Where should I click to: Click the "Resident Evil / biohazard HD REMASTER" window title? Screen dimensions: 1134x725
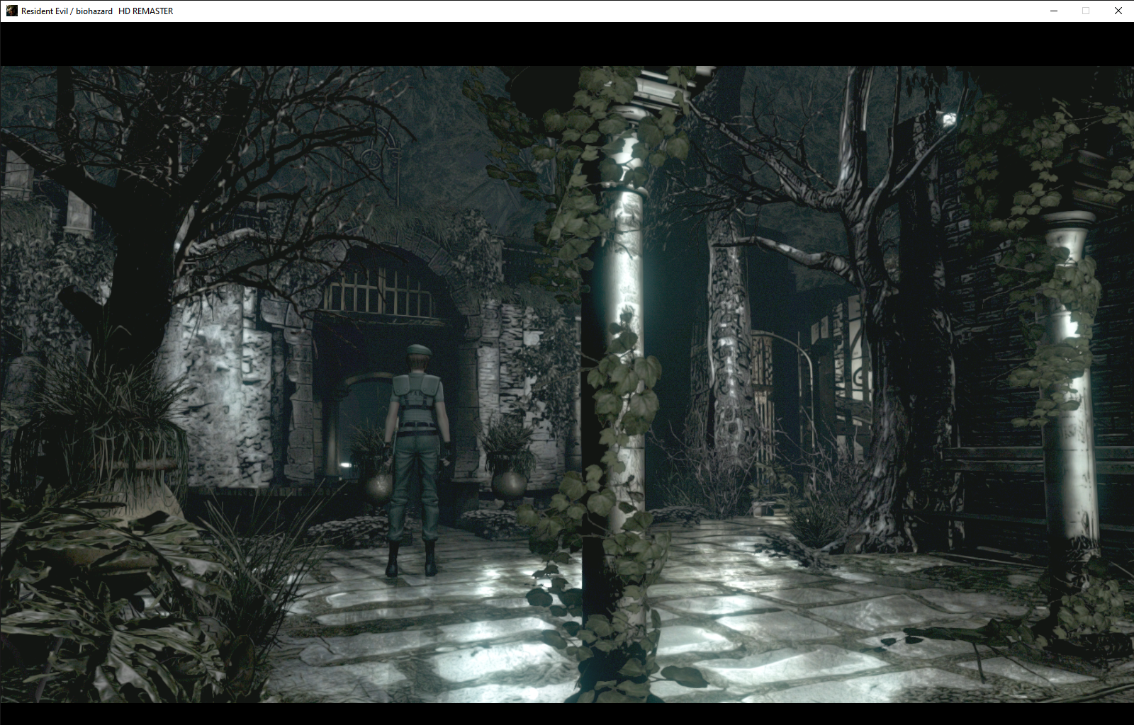[97, 11]
